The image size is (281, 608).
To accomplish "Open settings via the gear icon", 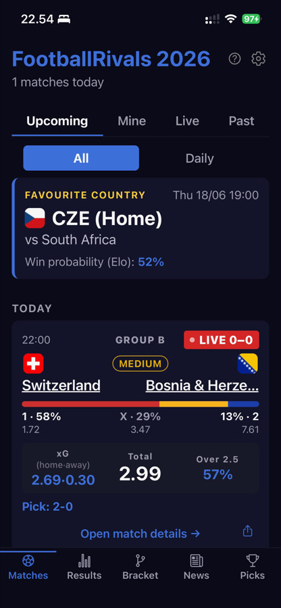I will tap(258, 59).
